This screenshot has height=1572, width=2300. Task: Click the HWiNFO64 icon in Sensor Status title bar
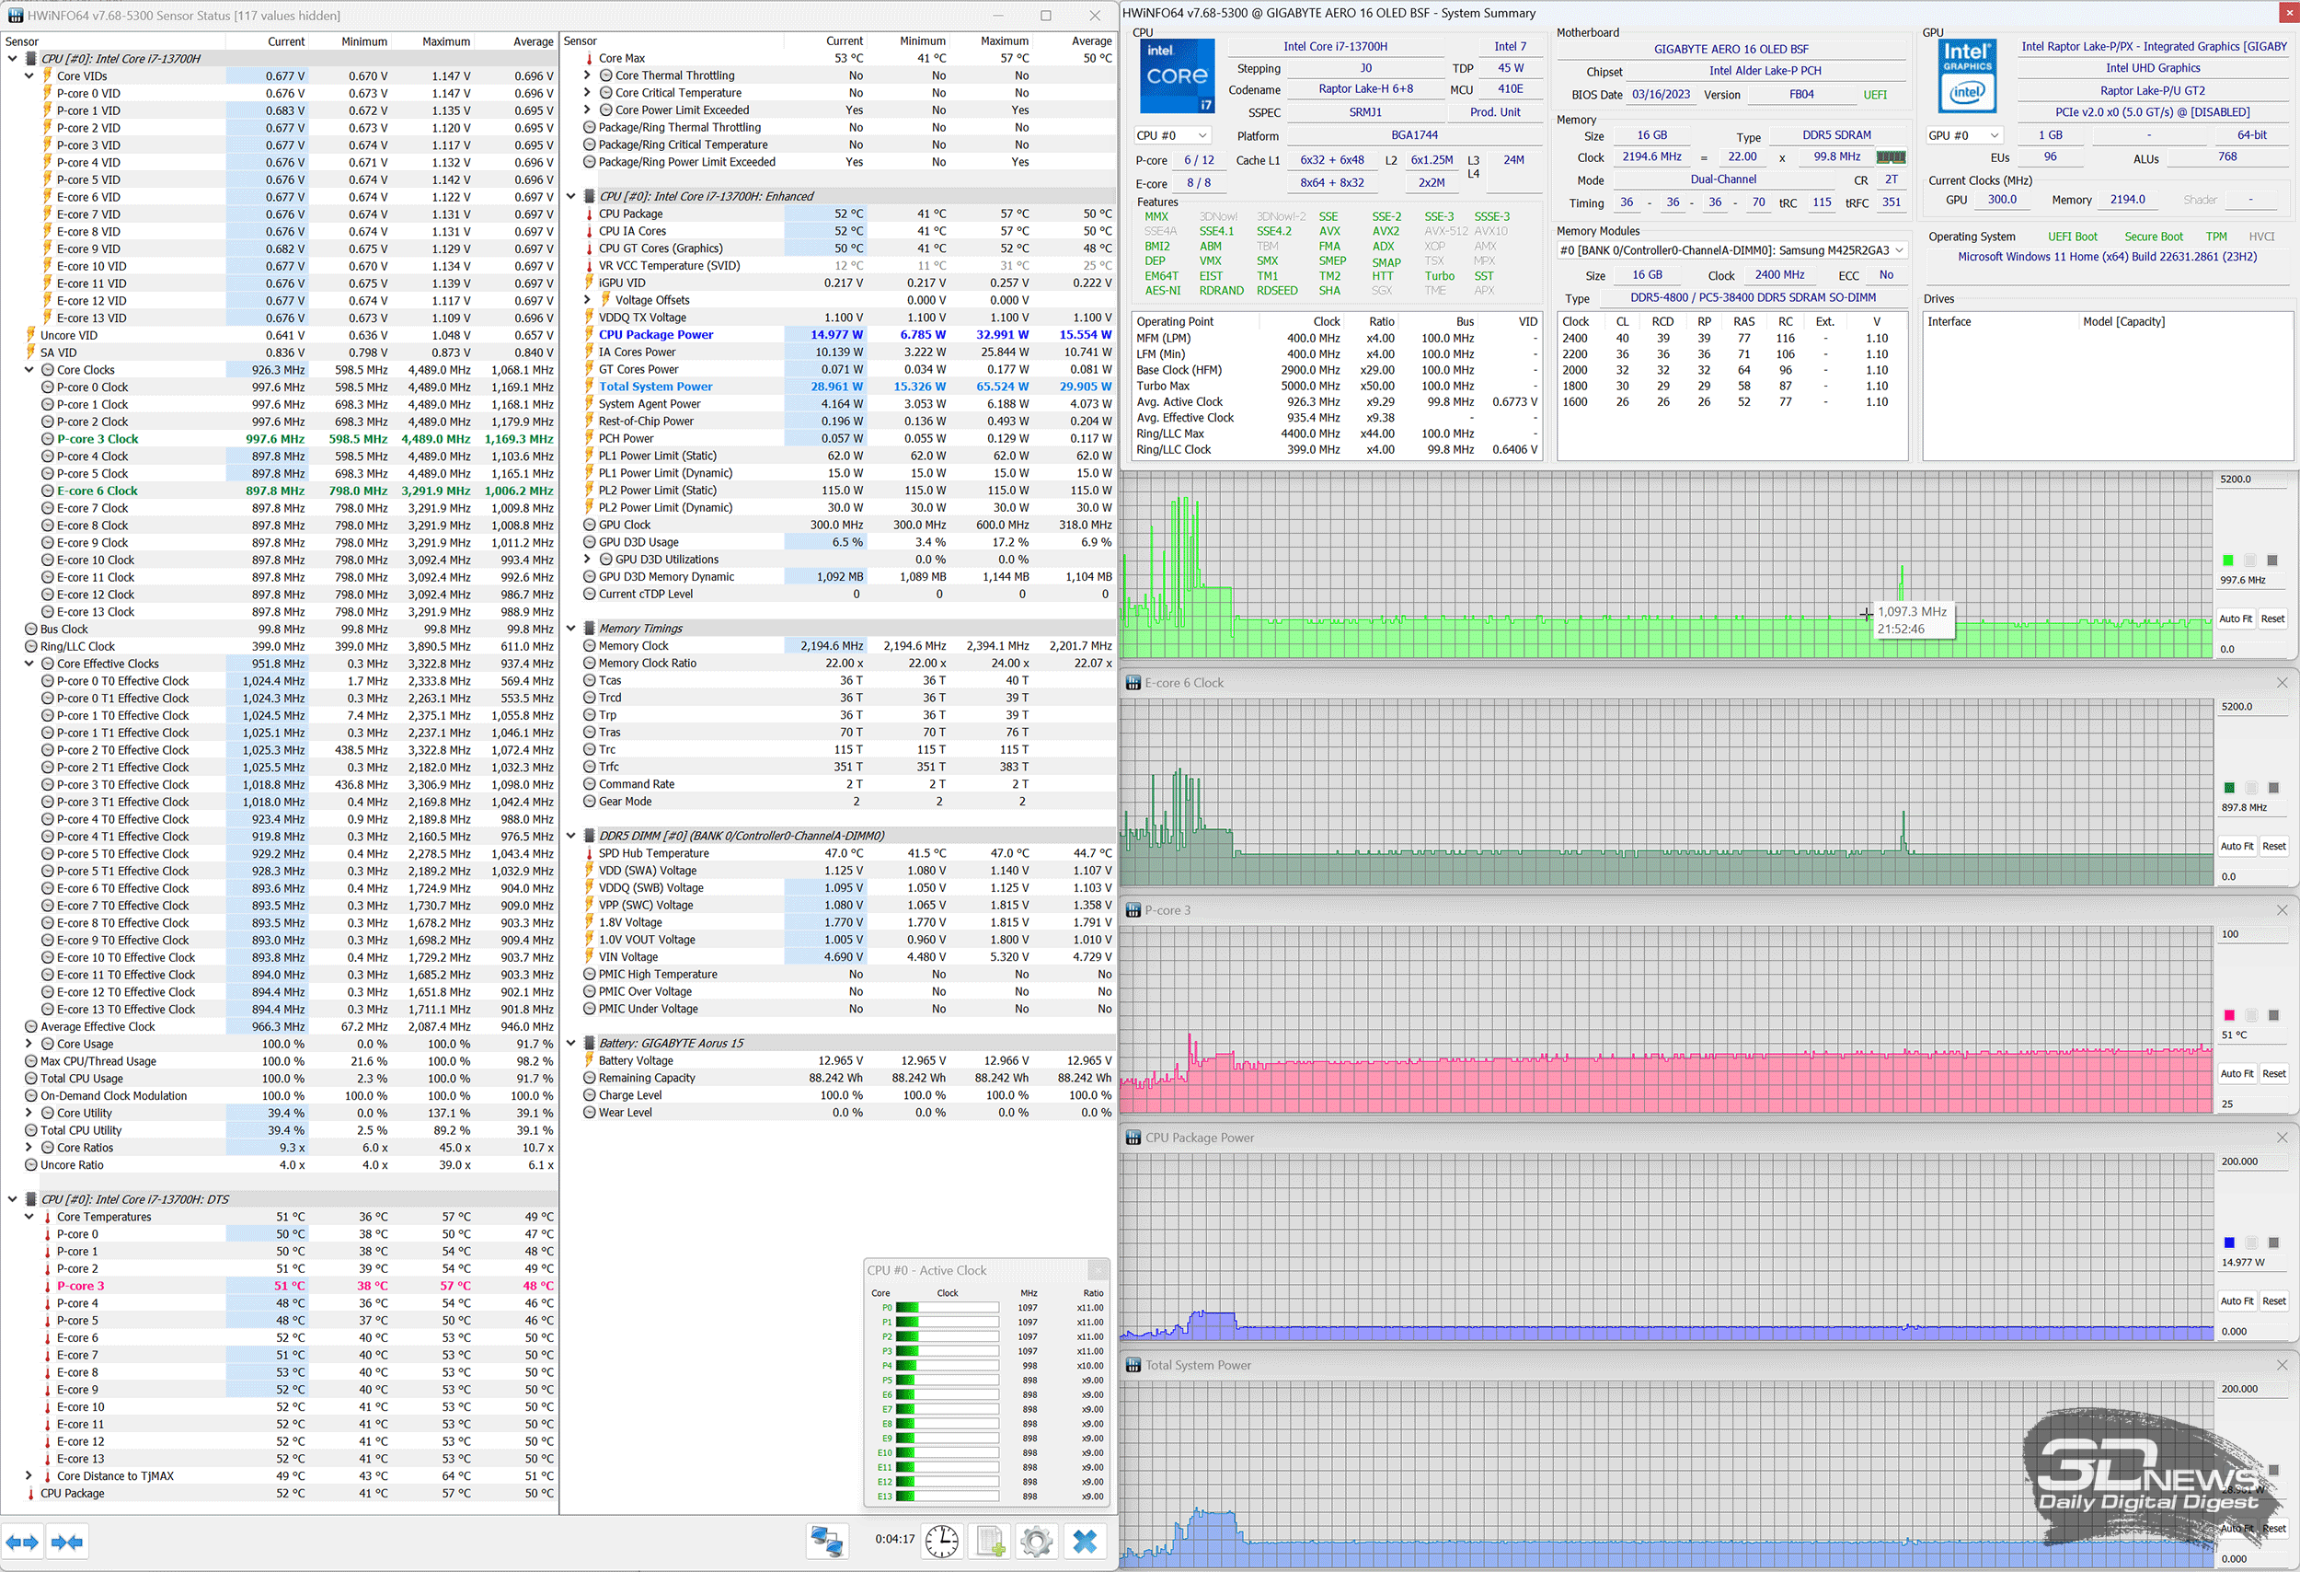[15, 15]
